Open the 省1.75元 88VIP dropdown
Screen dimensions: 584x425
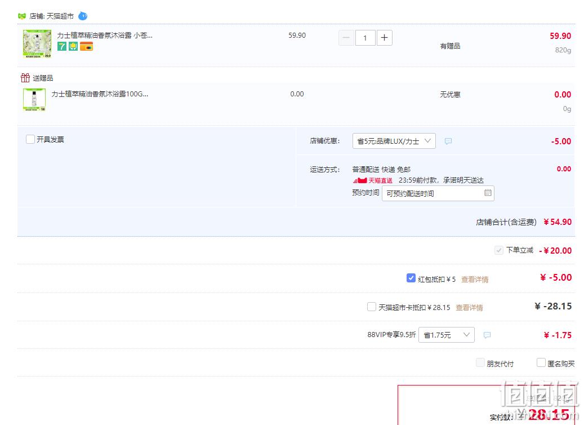click(447, 335)
